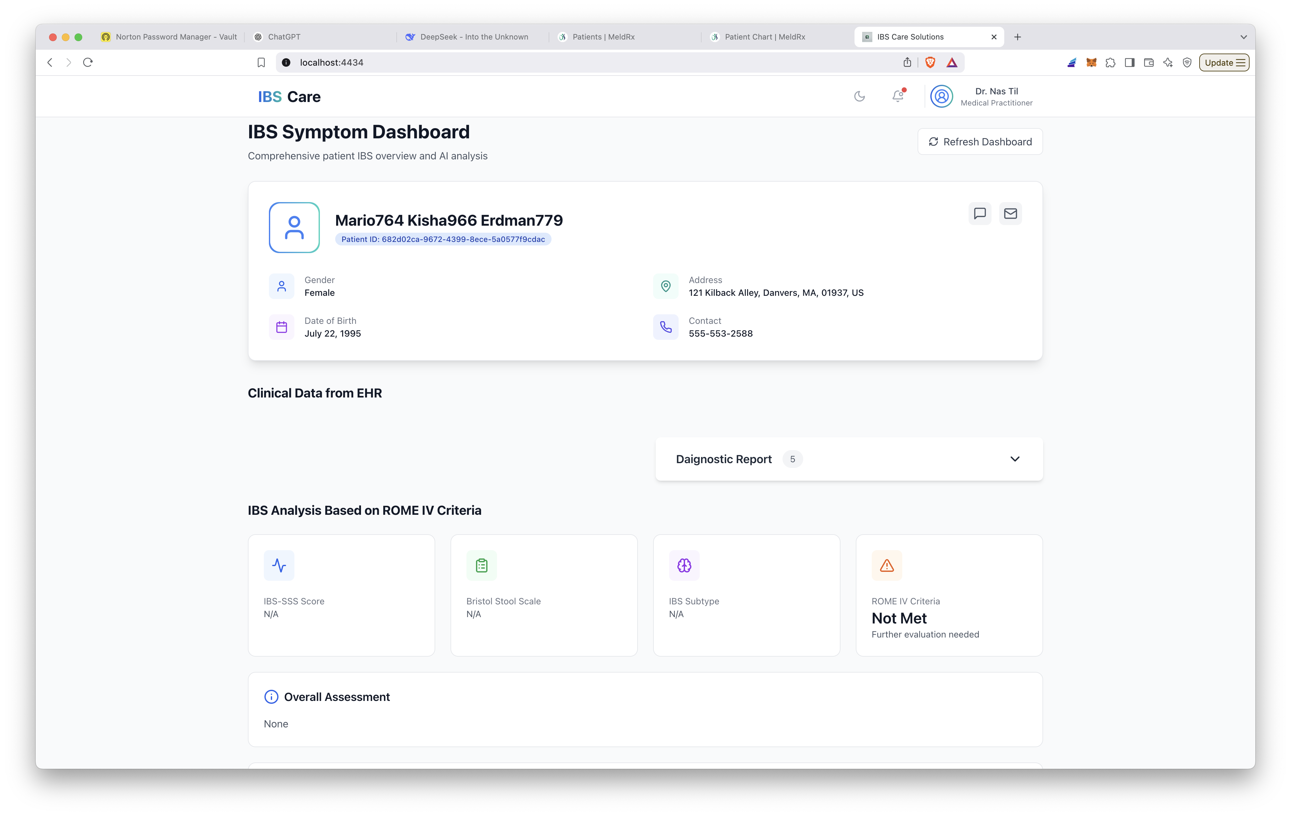Image resolution: width=1291 pixels, height=816 pixels.
Task: Toggle dark mode moon icon
Action: pos(859,97)
